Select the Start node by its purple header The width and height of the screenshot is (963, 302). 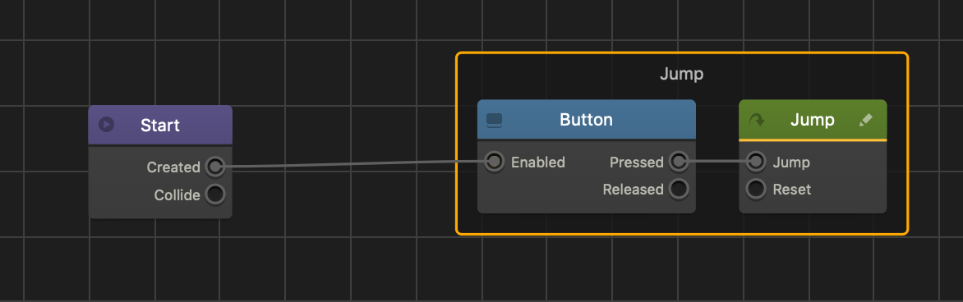(160, 125)
